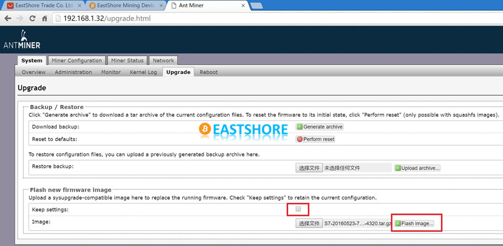Open the Network tab
Image resolution: width=503 pixels, height=246 pixels.
[163, 60]
